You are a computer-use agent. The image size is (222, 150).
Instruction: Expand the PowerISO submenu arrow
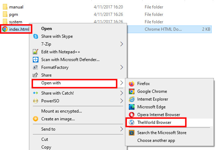pyautogui.click(x=122, y=101)
